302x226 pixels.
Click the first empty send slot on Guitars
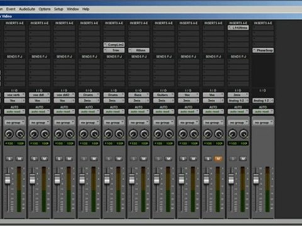point(164,62)
